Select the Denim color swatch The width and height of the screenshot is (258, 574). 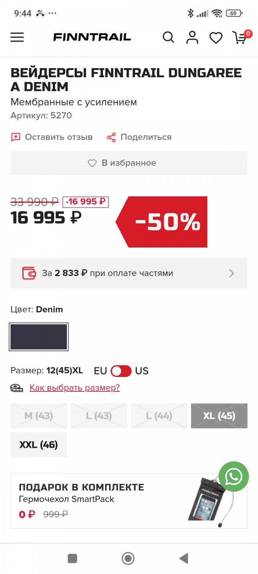[x=39, y=337]
